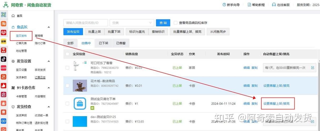Select the red 店 shop icon in sidebar
The image size is (320, 131).
3,95
